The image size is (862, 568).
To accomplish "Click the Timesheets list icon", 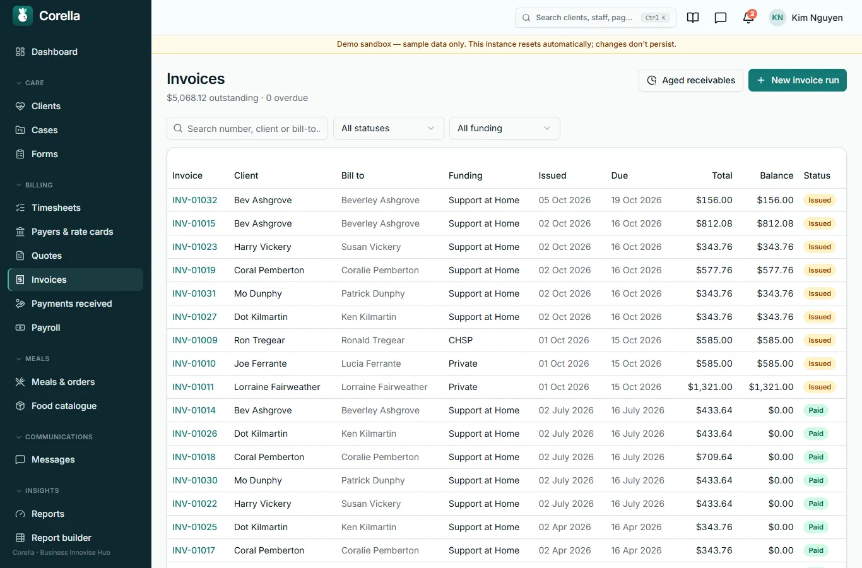I will (x=20, y=208).
